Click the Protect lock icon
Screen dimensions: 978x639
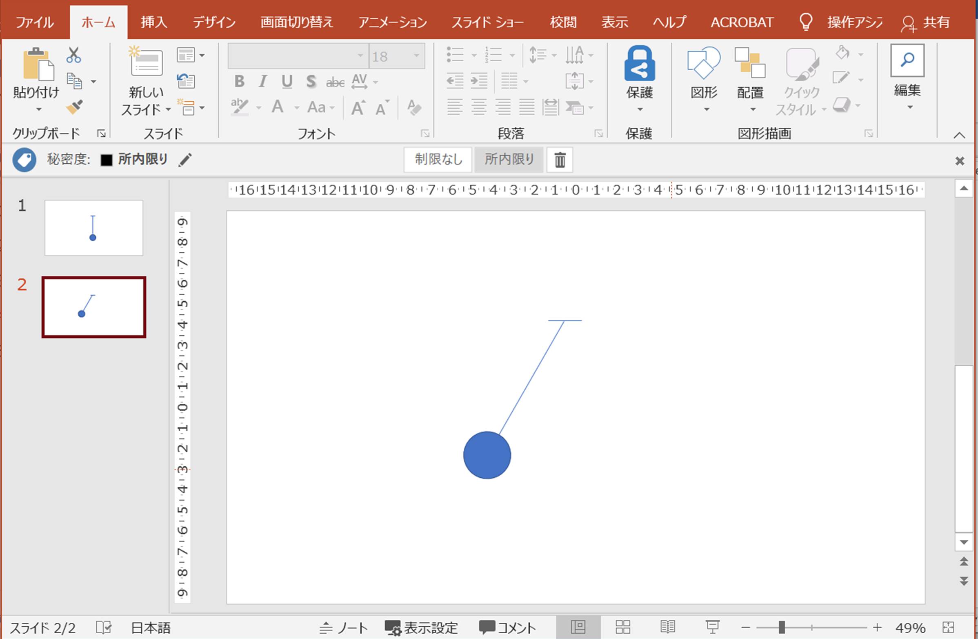pos(639,65)
